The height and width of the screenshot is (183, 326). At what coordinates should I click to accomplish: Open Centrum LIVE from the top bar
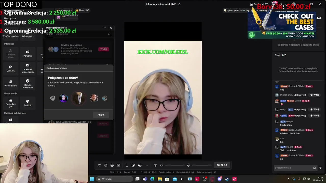[259, 4]
